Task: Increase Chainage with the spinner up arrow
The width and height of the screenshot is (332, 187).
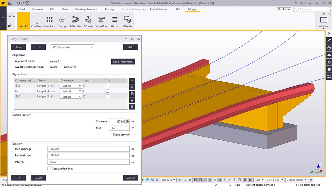Action: [127, 120]
